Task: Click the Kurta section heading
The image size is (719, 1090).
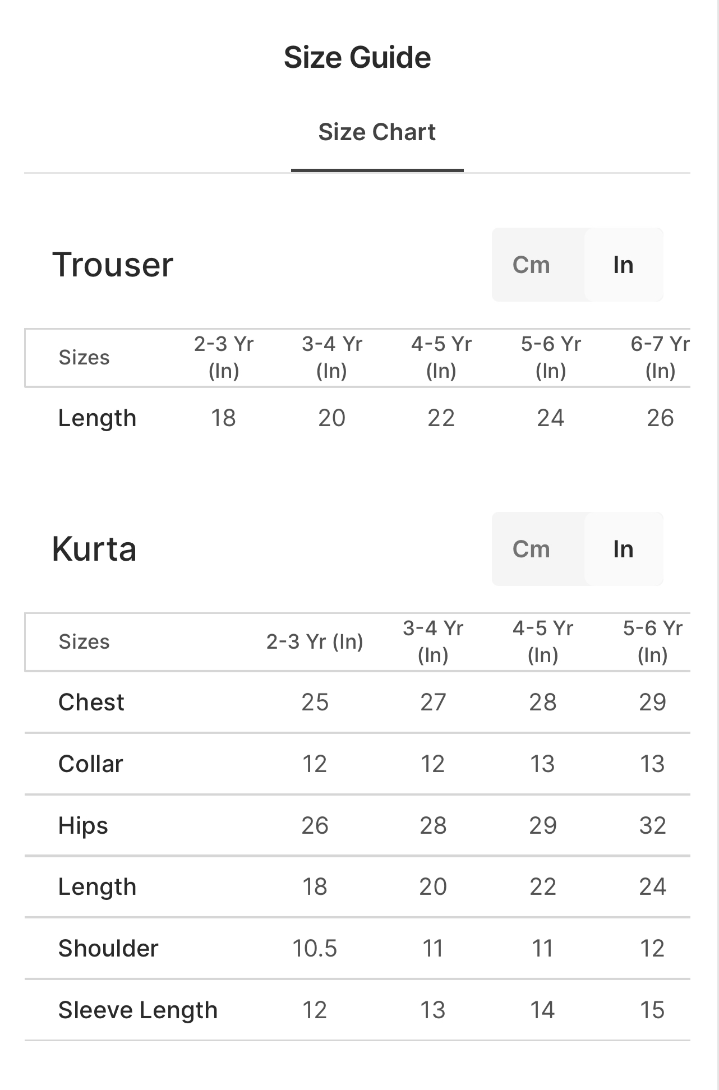Action: [94, 549]
